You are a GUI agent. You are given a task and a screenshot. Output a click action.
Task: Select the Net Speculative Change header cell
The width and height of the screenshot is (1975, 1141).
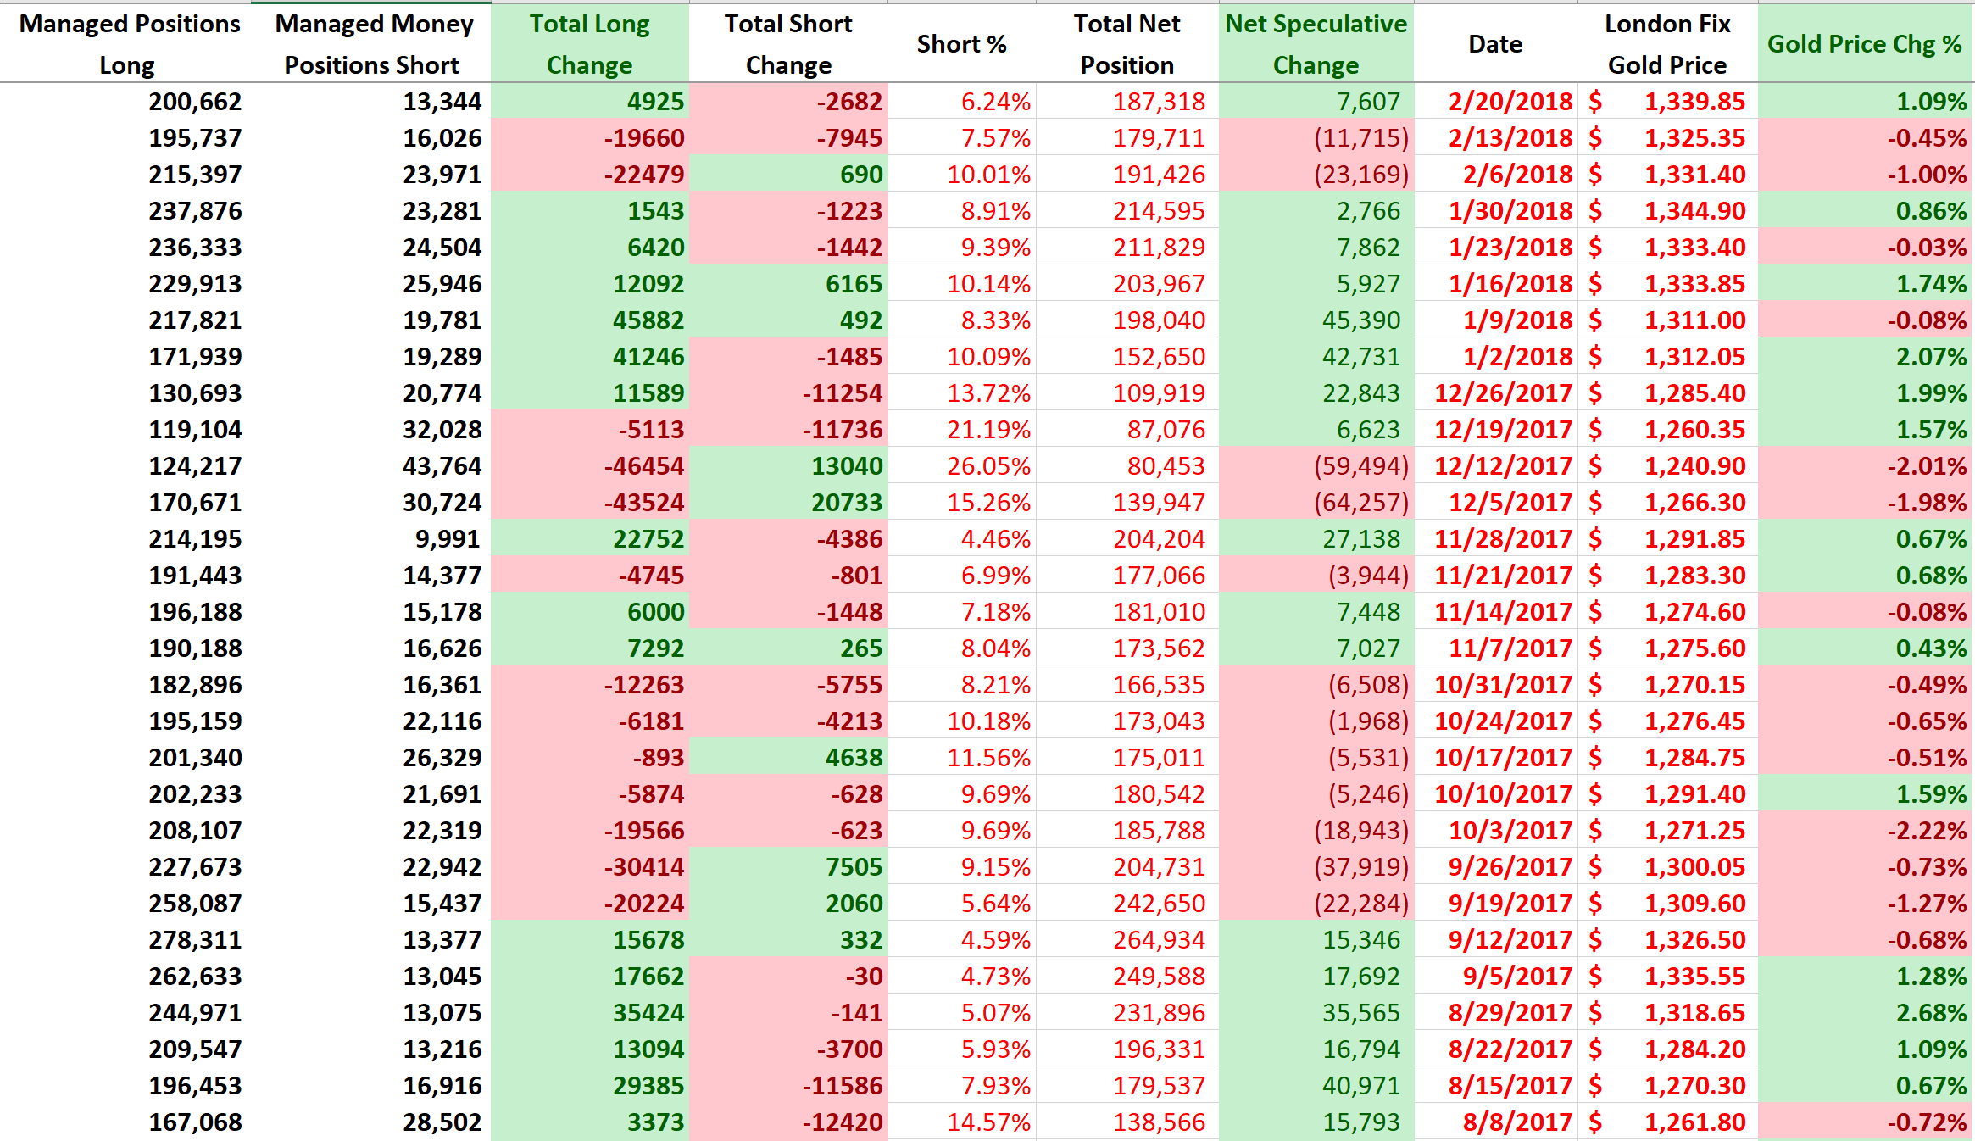coord(1316,44)
